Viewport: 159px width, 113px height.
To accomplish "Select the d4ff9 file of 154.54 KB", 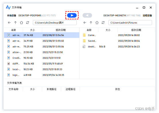I will [42, 64].
